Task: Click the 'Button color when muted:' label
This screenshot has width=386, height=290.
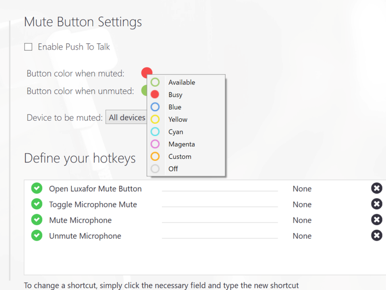Action: pos(75,73)
